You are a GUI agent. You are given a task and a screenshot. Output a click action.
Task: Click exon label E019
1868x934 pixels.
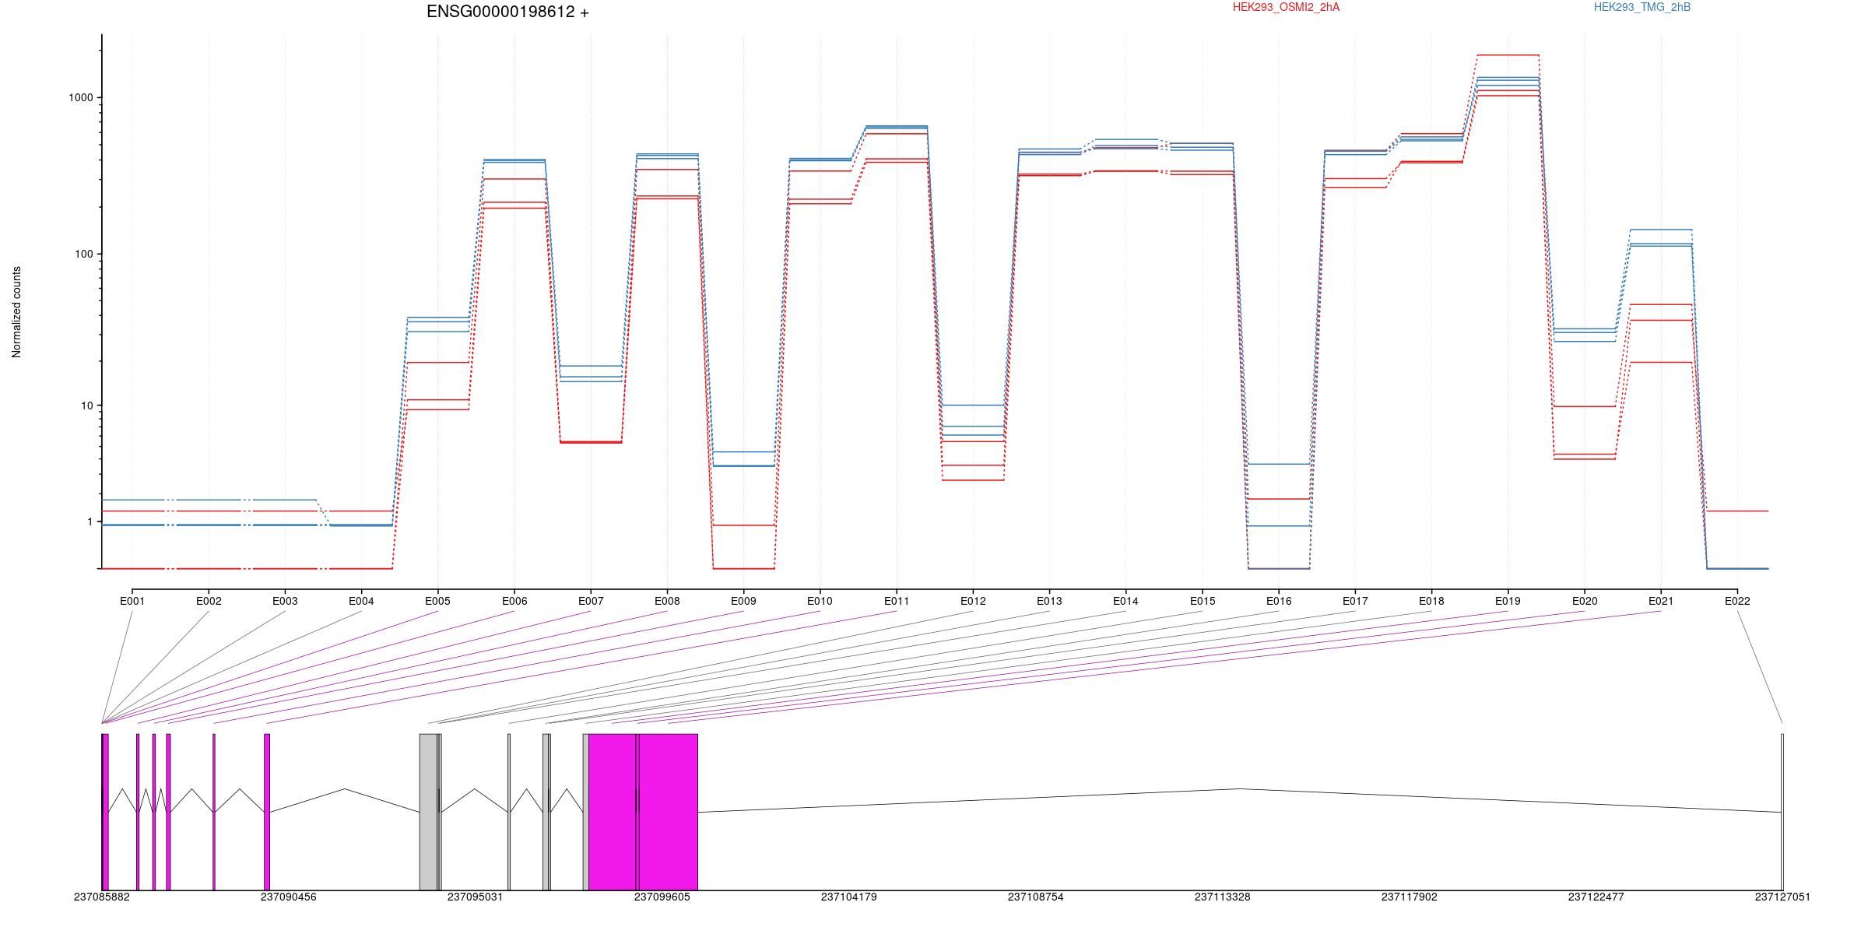click(1508, 601)
